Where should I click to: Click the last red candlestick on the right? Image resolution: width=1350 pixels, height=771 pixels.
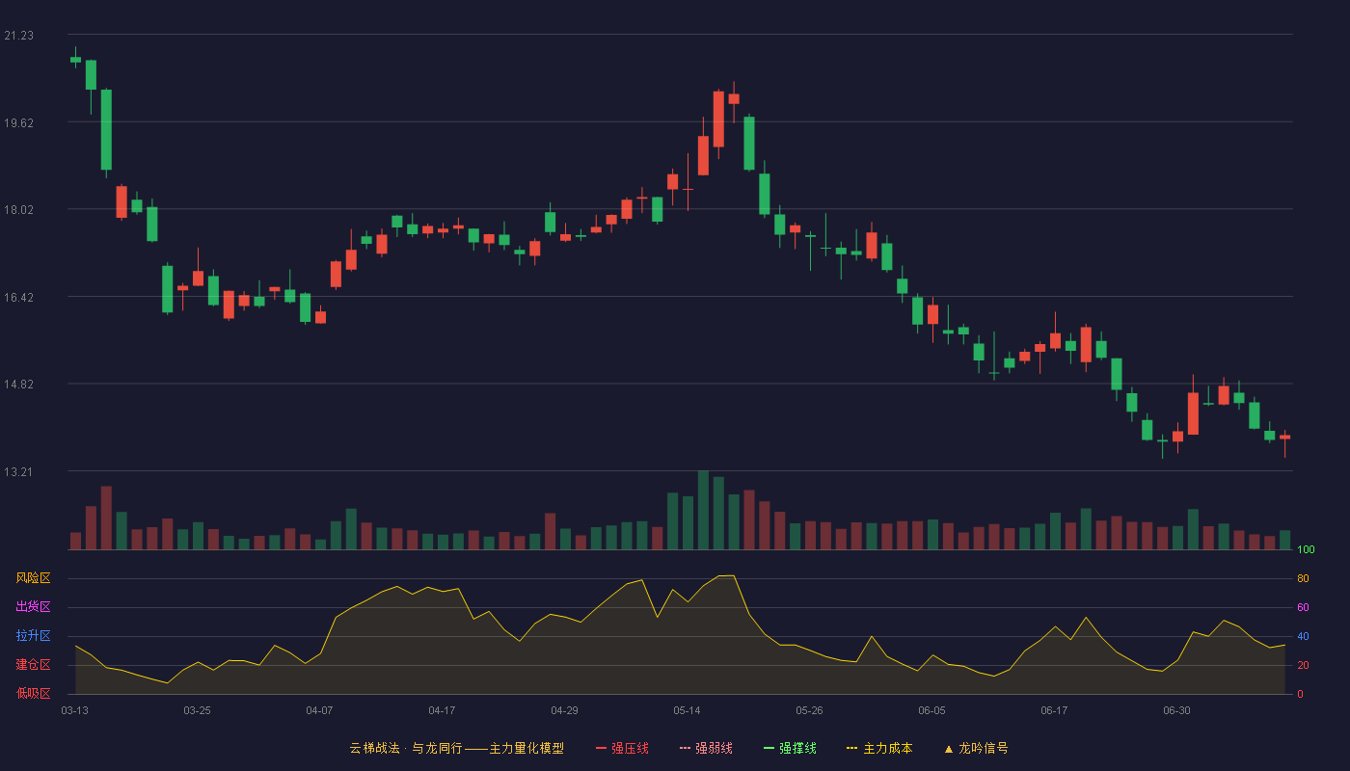tap(1284, 438)
